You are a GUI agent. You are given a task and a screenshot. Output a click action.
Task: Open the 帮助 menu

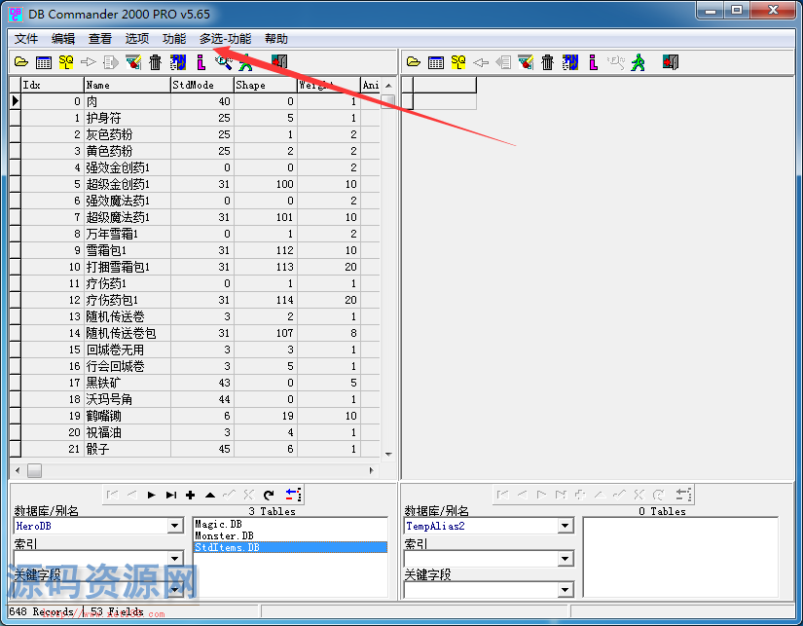pos(276,38)
